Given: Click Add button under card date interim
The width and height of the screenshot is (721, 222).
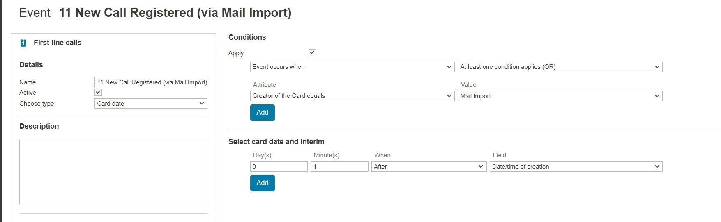Looking at the screenshot, I should click(262, 183).
